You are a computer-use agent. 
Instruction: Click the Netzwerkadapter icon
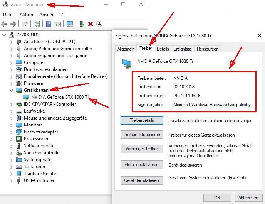click(x=19, y=132)
